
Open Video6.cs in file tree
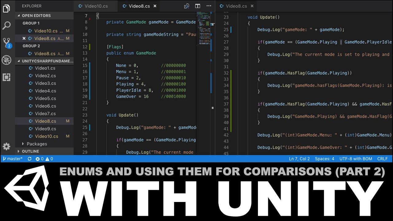pyautogui.click(x=45, y=106)
